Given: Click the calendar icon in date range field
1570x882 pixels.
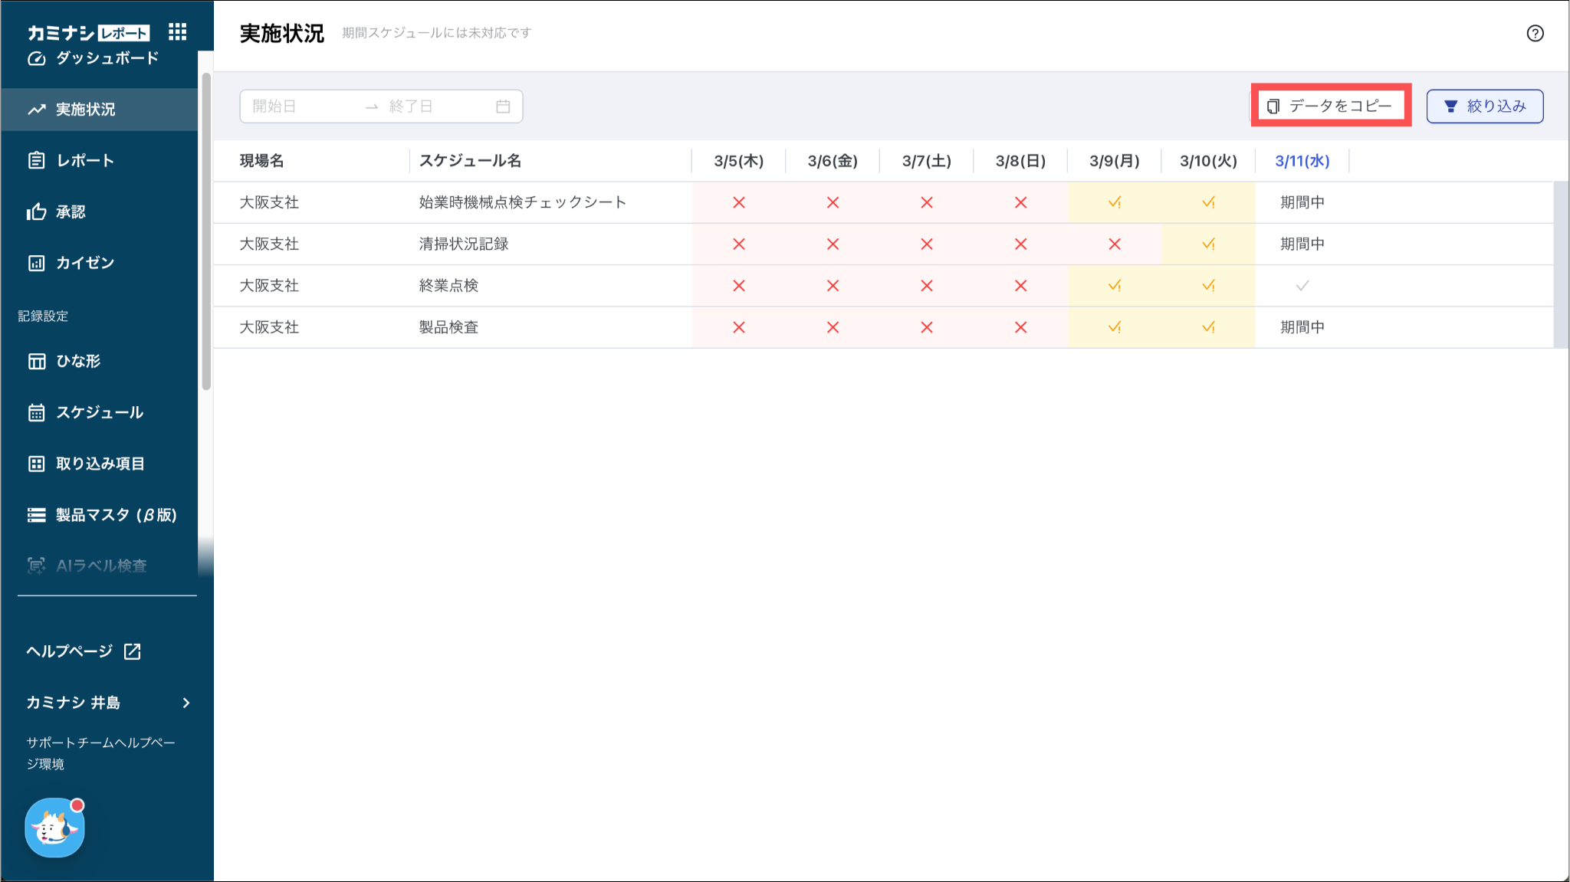Looking at the screenshot, I should point(503,107).
